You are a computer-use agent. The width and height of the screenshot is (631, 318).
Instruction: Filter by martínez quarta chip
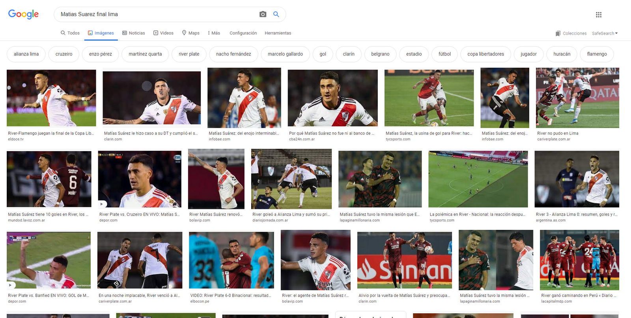click(x=145, y=54)
